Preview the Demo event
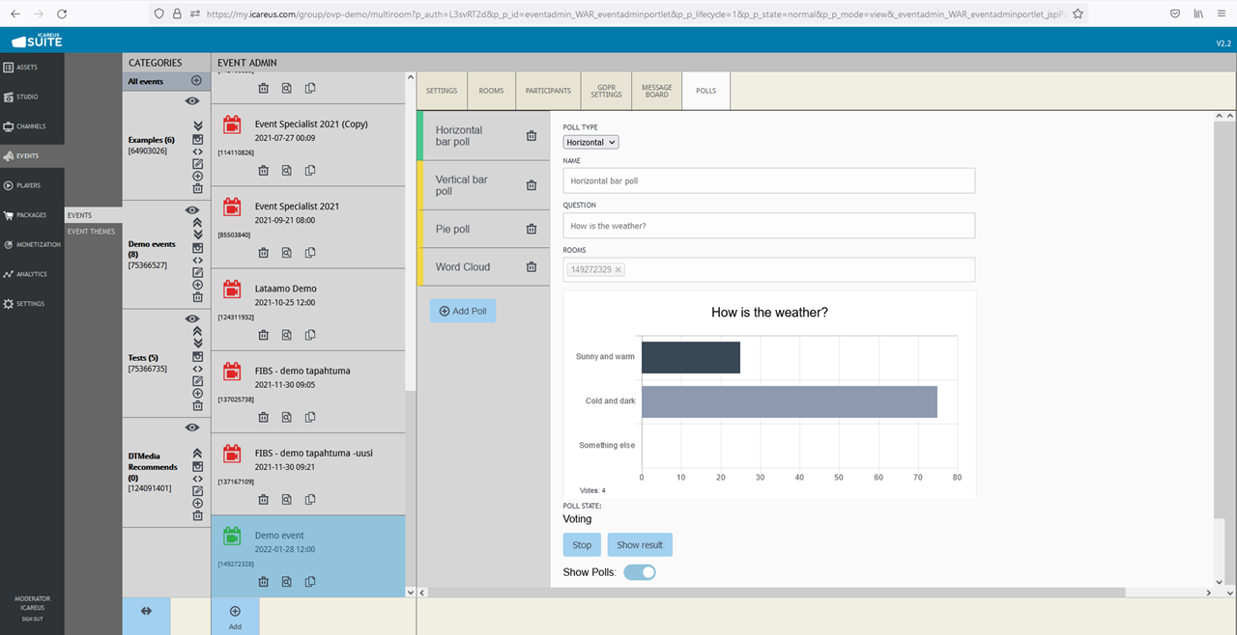Viewport: 1237px width, 635px height. point(287,582)
